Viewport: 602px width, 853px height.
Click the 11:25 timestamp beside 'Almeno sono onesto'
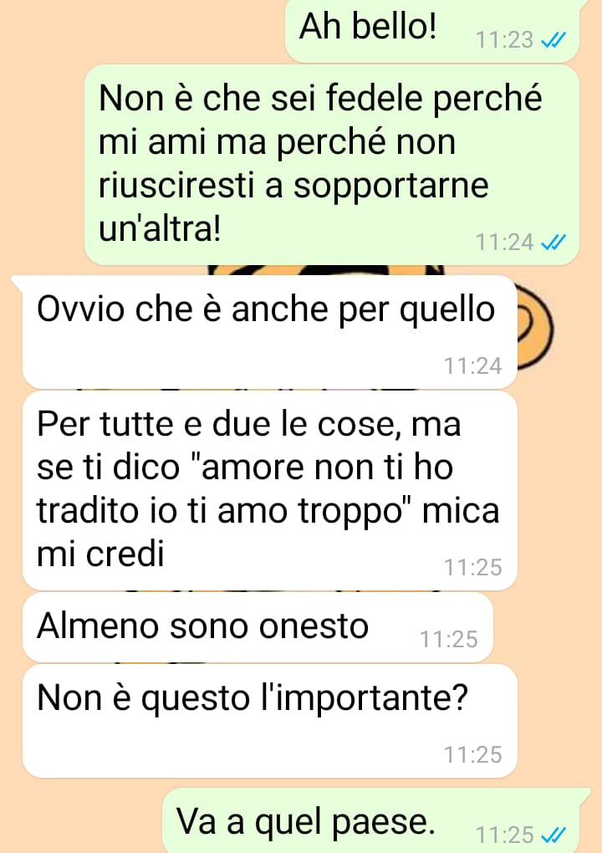(x=449, y=639)
